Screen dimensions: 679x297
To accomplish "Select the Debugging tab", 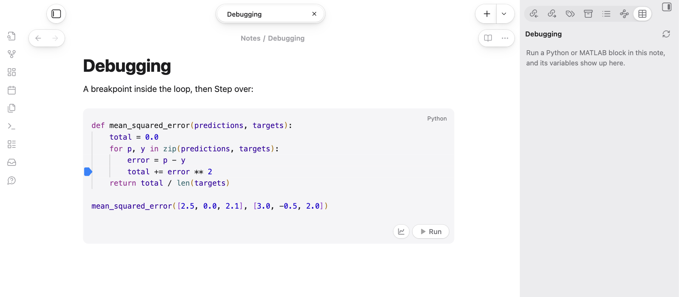I will coord(271,14).
